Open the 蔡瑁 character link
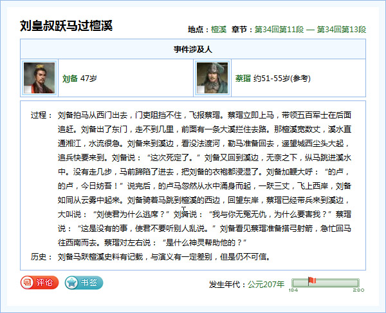The height and width of the screenshot is (313, 386). (x=243, y=79)
